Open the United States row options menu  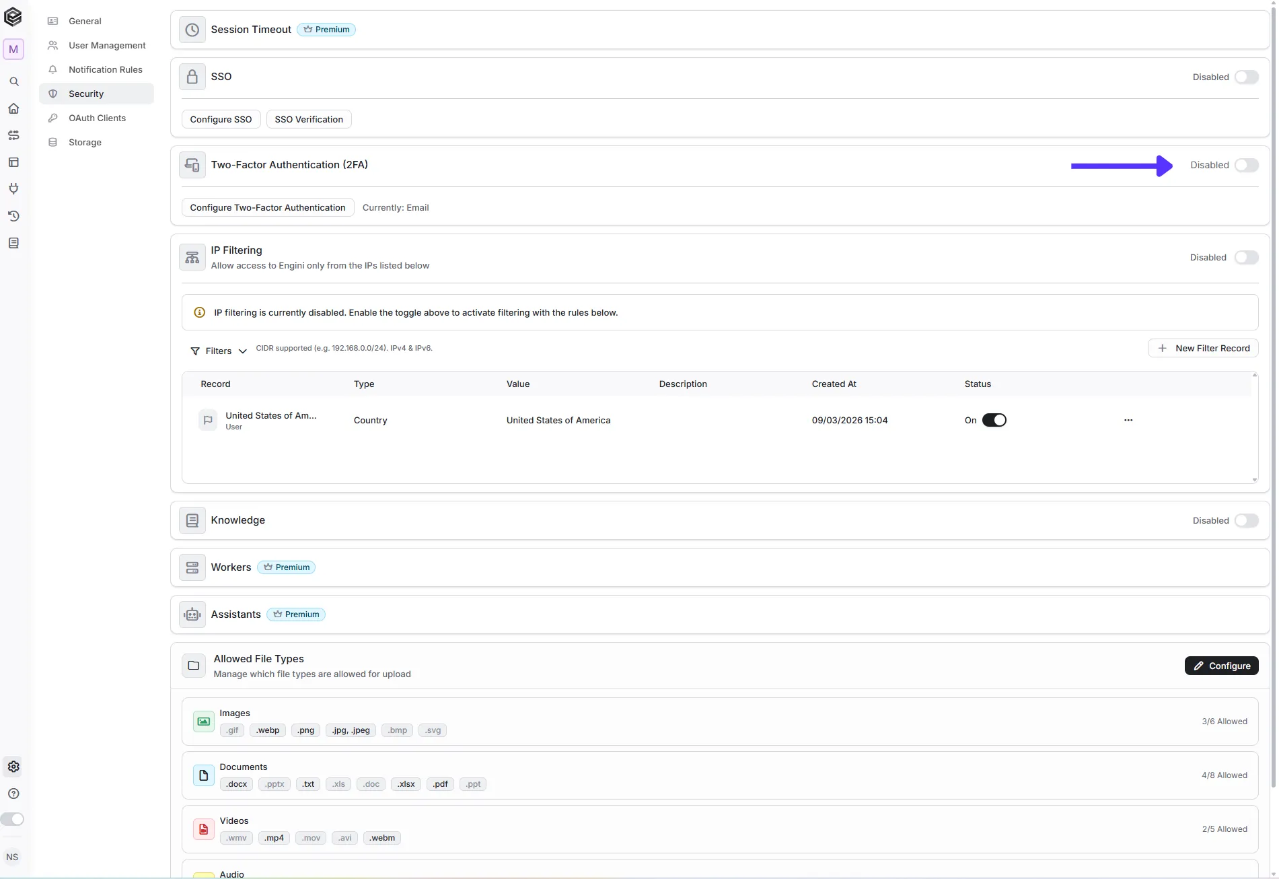point(1128,420)
